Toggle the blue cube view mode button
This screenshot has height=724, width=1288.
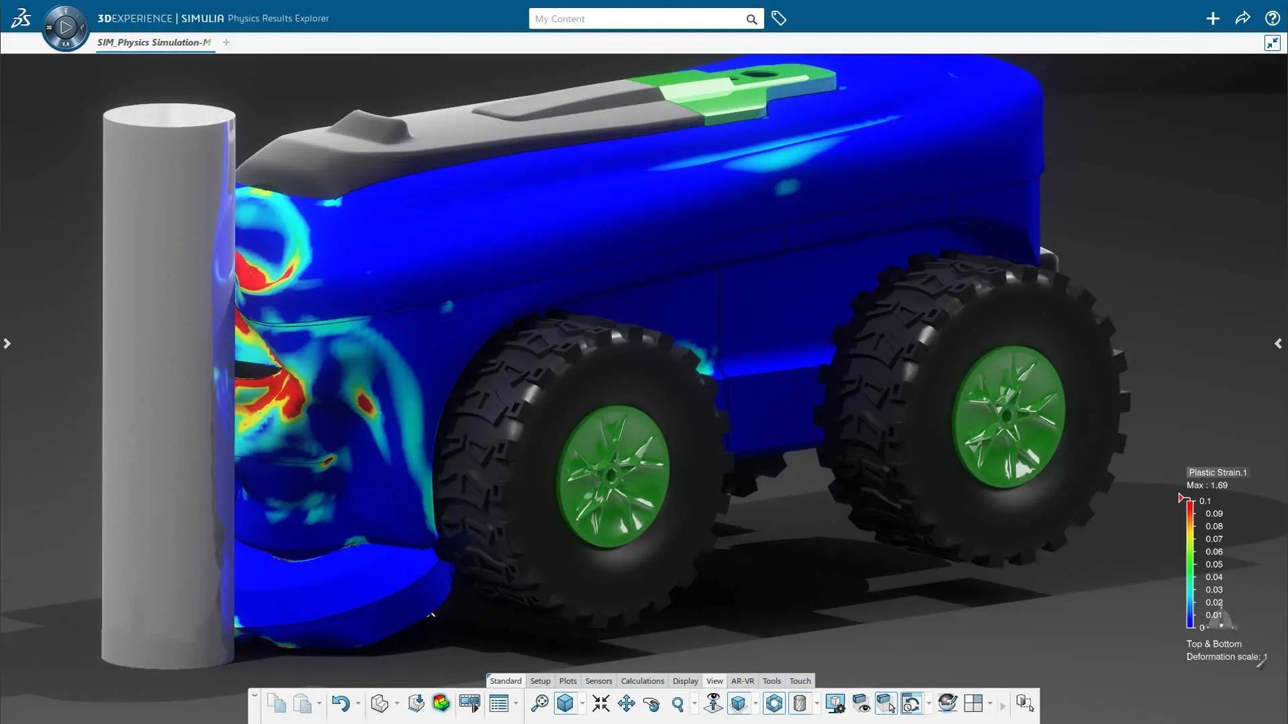pos(566,703)
